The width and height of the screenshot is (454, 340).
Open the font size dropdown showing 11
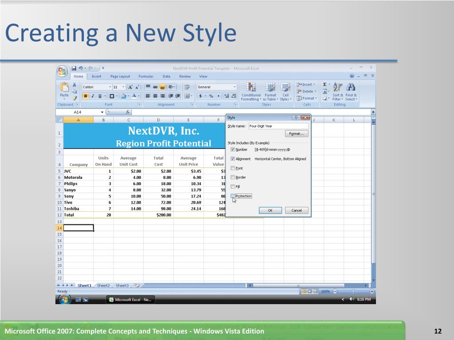click(x=123, y=87)
